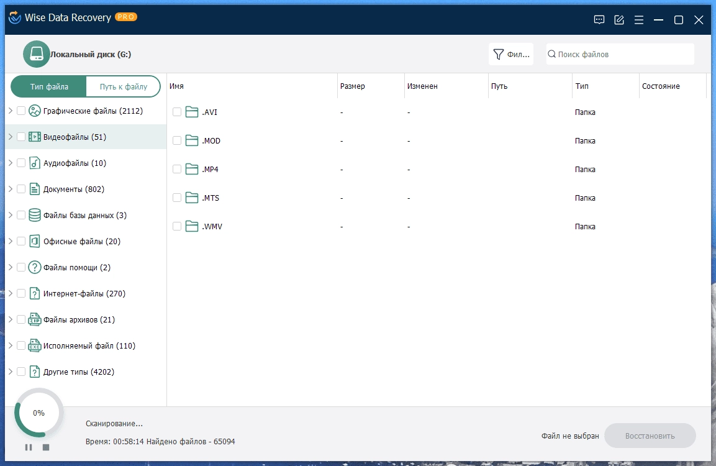Click the .WMV folder icon

(x=192, y=226)
